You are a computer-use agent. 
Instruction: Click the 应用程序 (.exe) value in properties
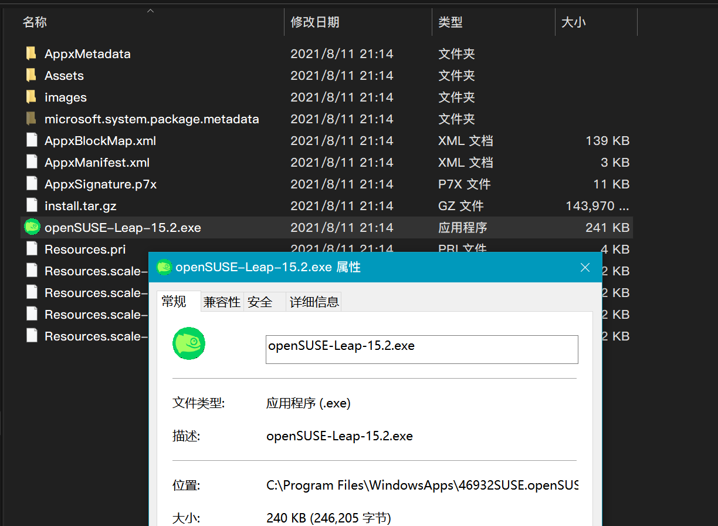pos(308,403)
